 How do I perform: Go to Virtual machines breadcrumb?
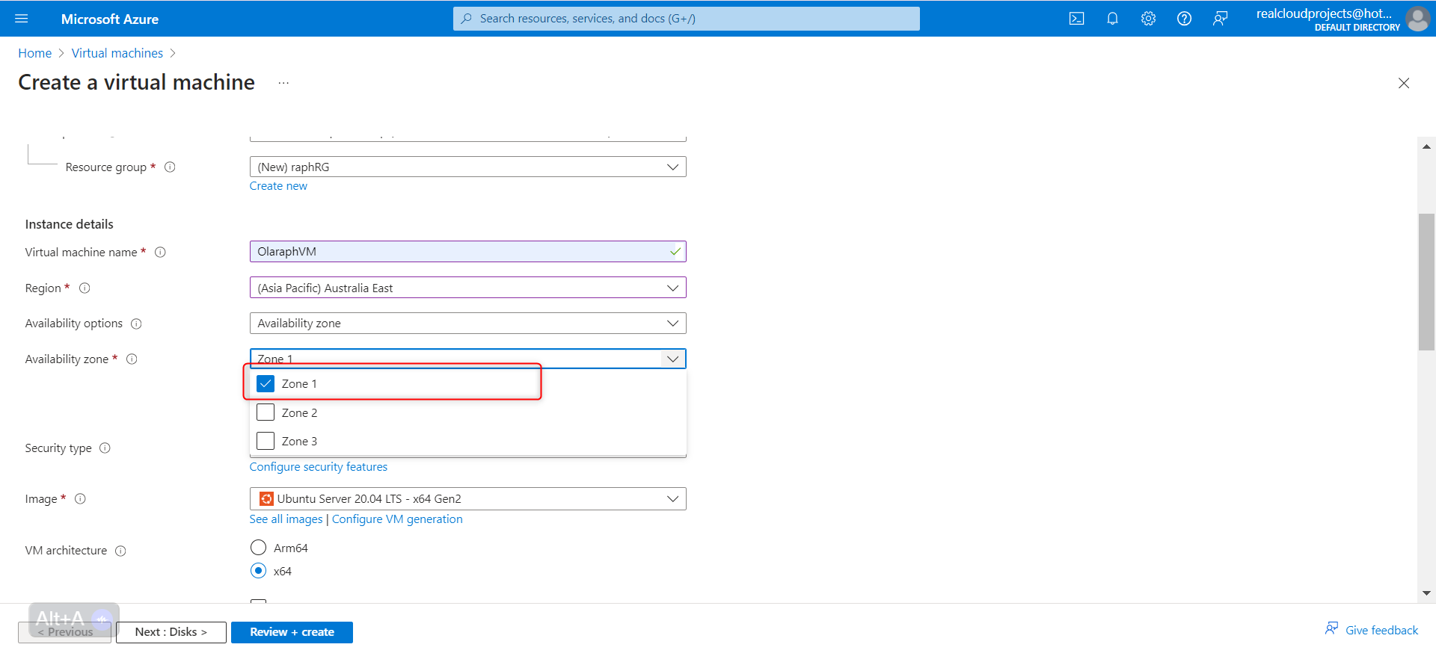[117, 53]
